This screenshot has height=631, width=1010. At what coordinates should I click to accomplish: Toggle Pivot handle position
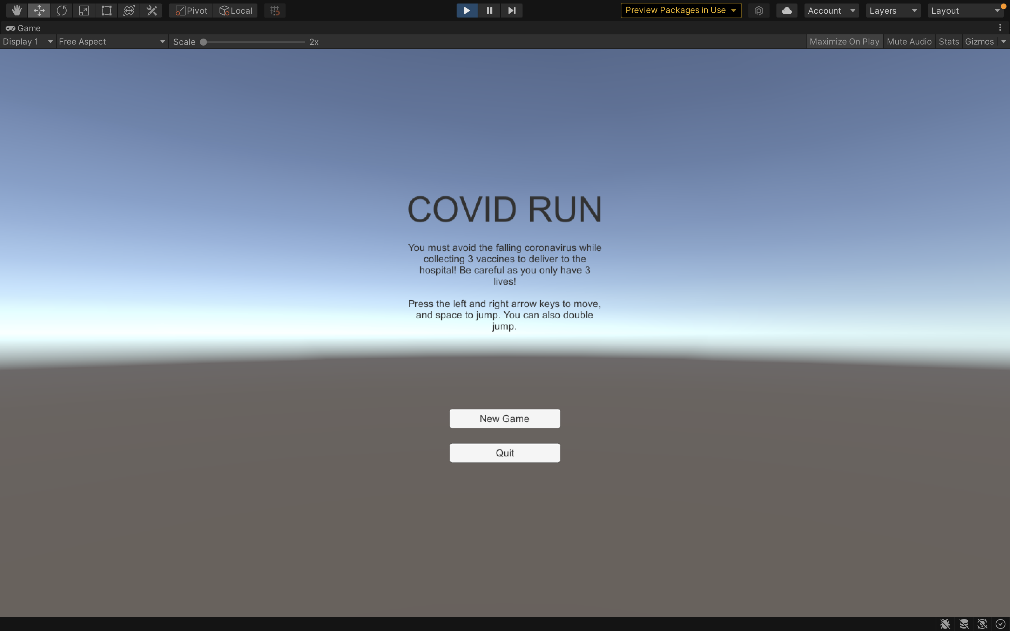tap(191, 11)
